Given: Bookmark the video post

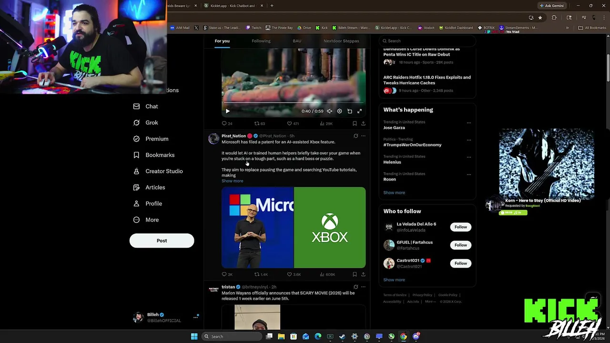Looking at the screenshot, I should coord(354,123).
